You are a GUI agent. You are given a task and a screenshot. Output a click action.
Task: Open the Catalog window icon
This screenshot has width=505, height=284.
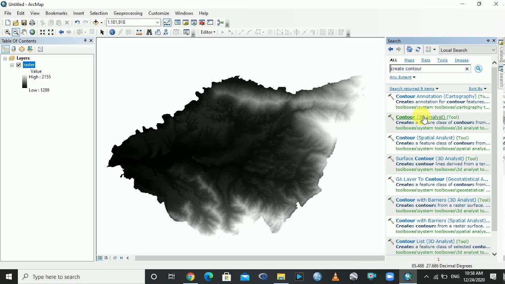click(185, 23)
